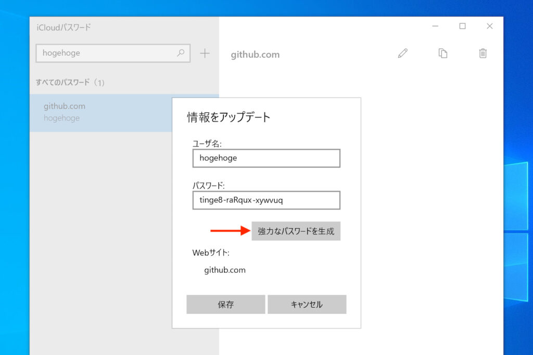This screenshot has height=355, width=533.
Task: Click inside the パスワード text field
Action: [x=266, y=200]
